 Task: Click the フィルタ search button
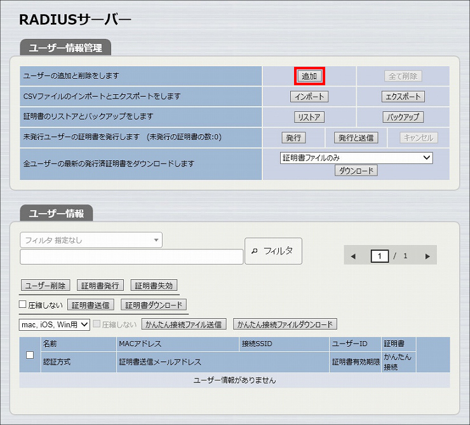click(x=273, y=251)
